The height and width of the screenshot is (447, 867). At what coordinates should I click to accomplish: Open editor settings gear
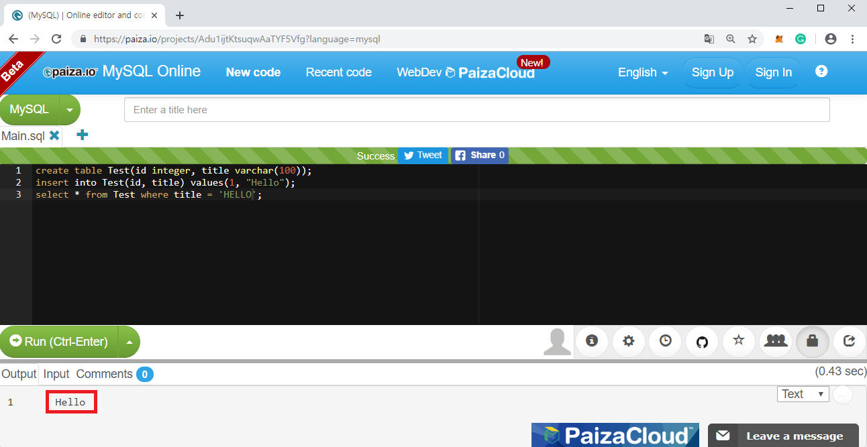(628, 341)
